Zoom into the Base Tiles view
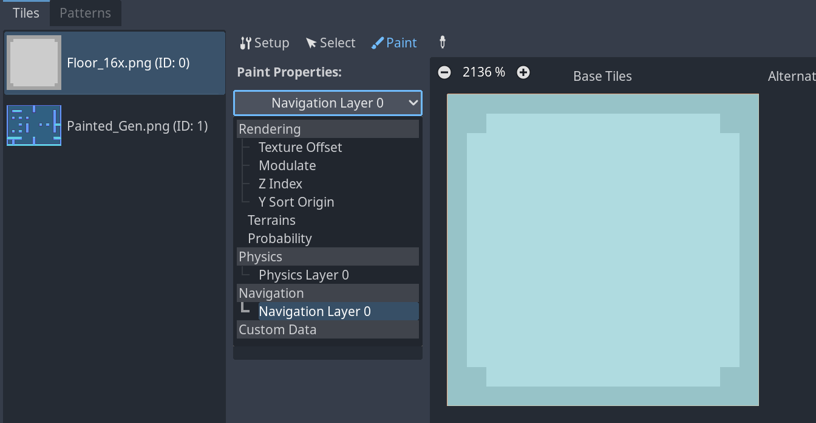This screenshot has height=423, width=816. pyautogui.click(x=523, y=72)
